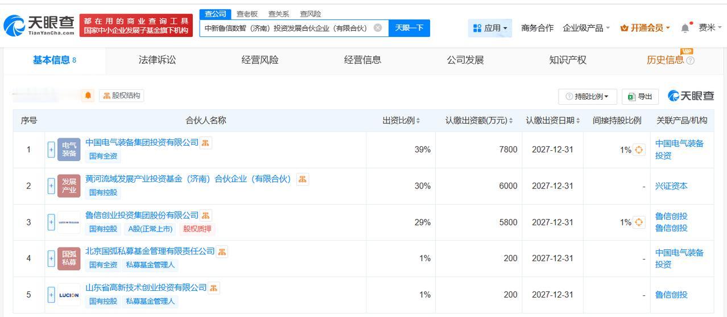The height and width of the screenshot is (317, 727).
Task: Expand row 5 with plus button
Action: [x=51, y=295]
